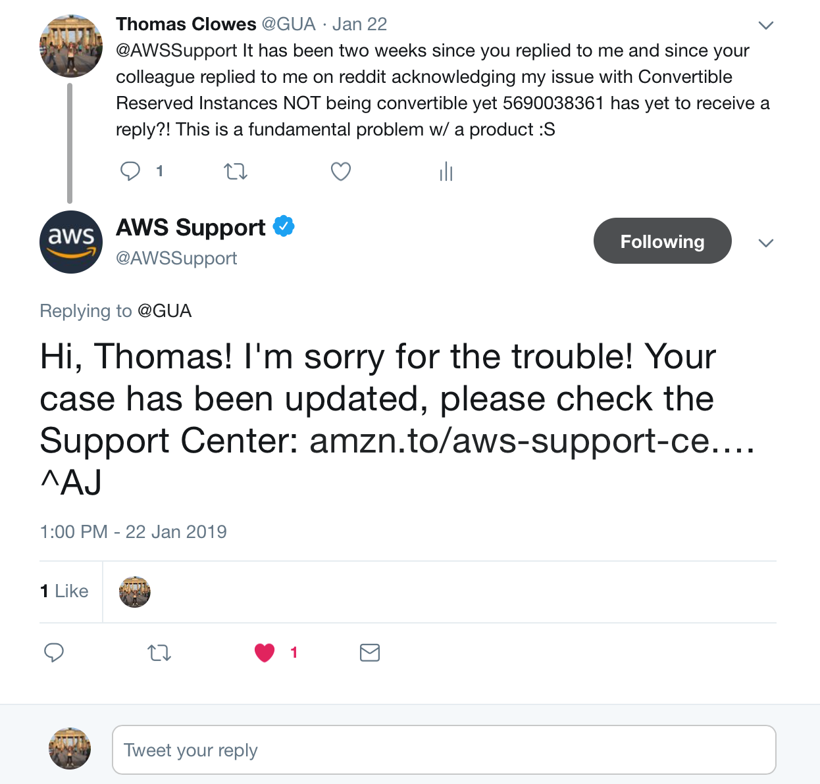Open dropdown chevron on Thomas Clowes tweet

765,26
